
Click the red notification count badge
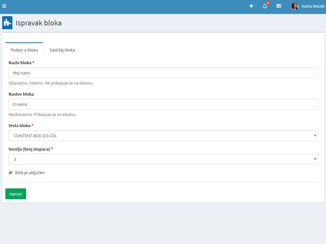pos(268,3)
